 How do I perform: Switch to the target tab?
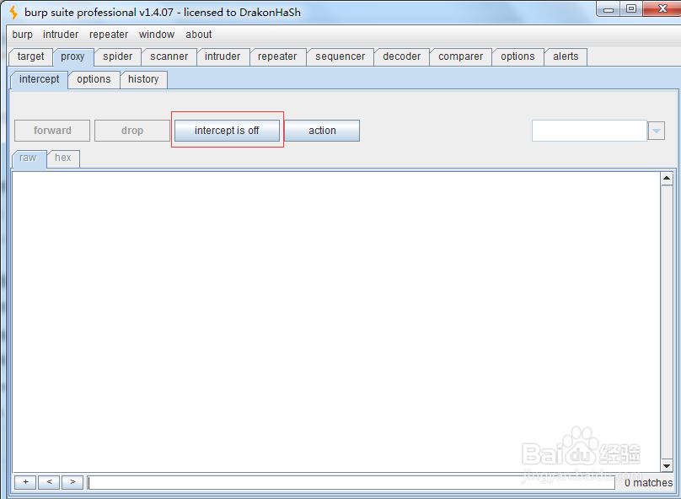click(31, 56)
